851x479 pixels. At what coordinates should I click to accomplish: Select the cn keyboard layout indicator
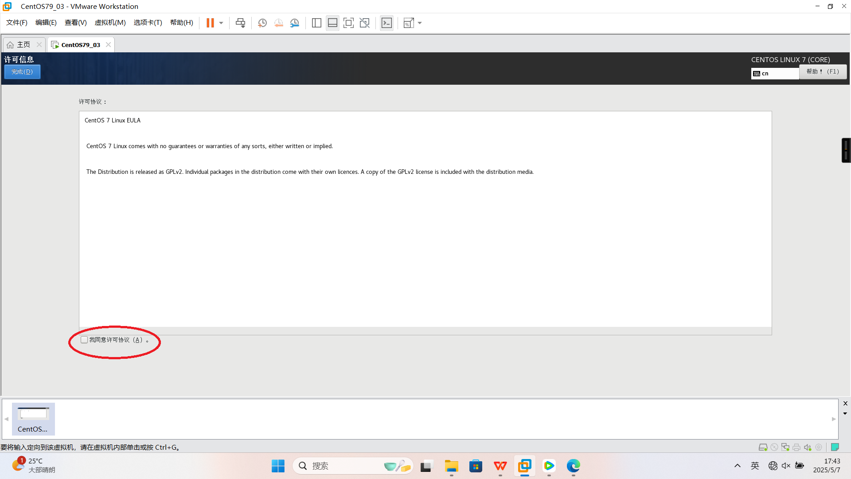point(775,74)
